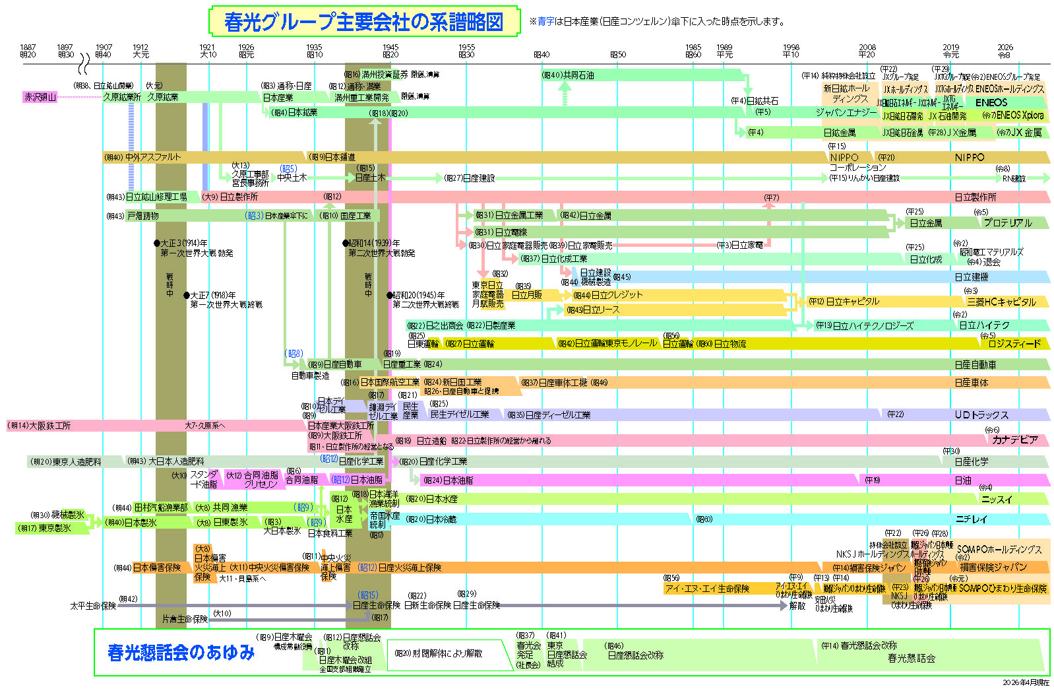Choose the ニッスイ label

coord(997,500)
